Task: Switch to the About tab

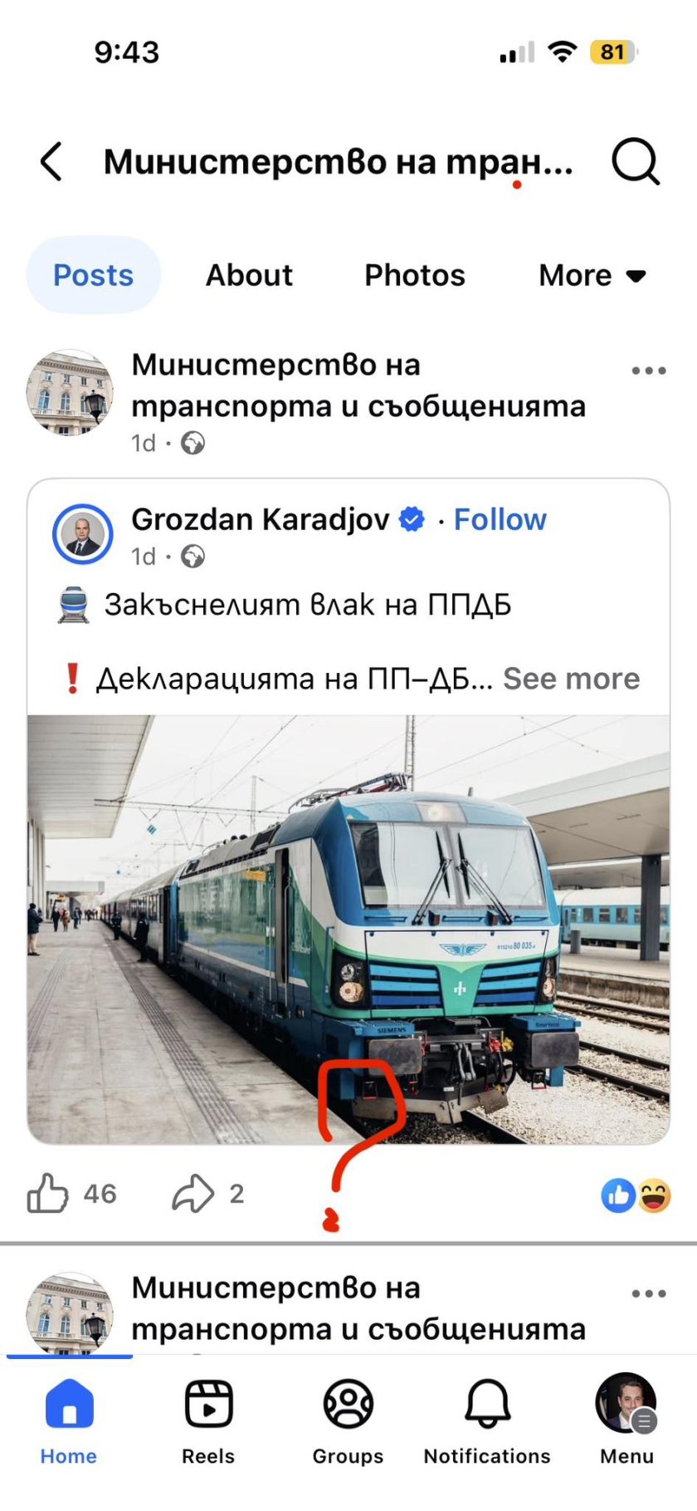Action: (x=249, y=275)
